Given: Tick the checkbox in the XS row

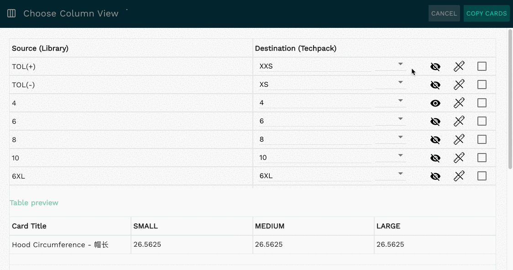Looking at the screenshot, I should click(x=482, y=85).
